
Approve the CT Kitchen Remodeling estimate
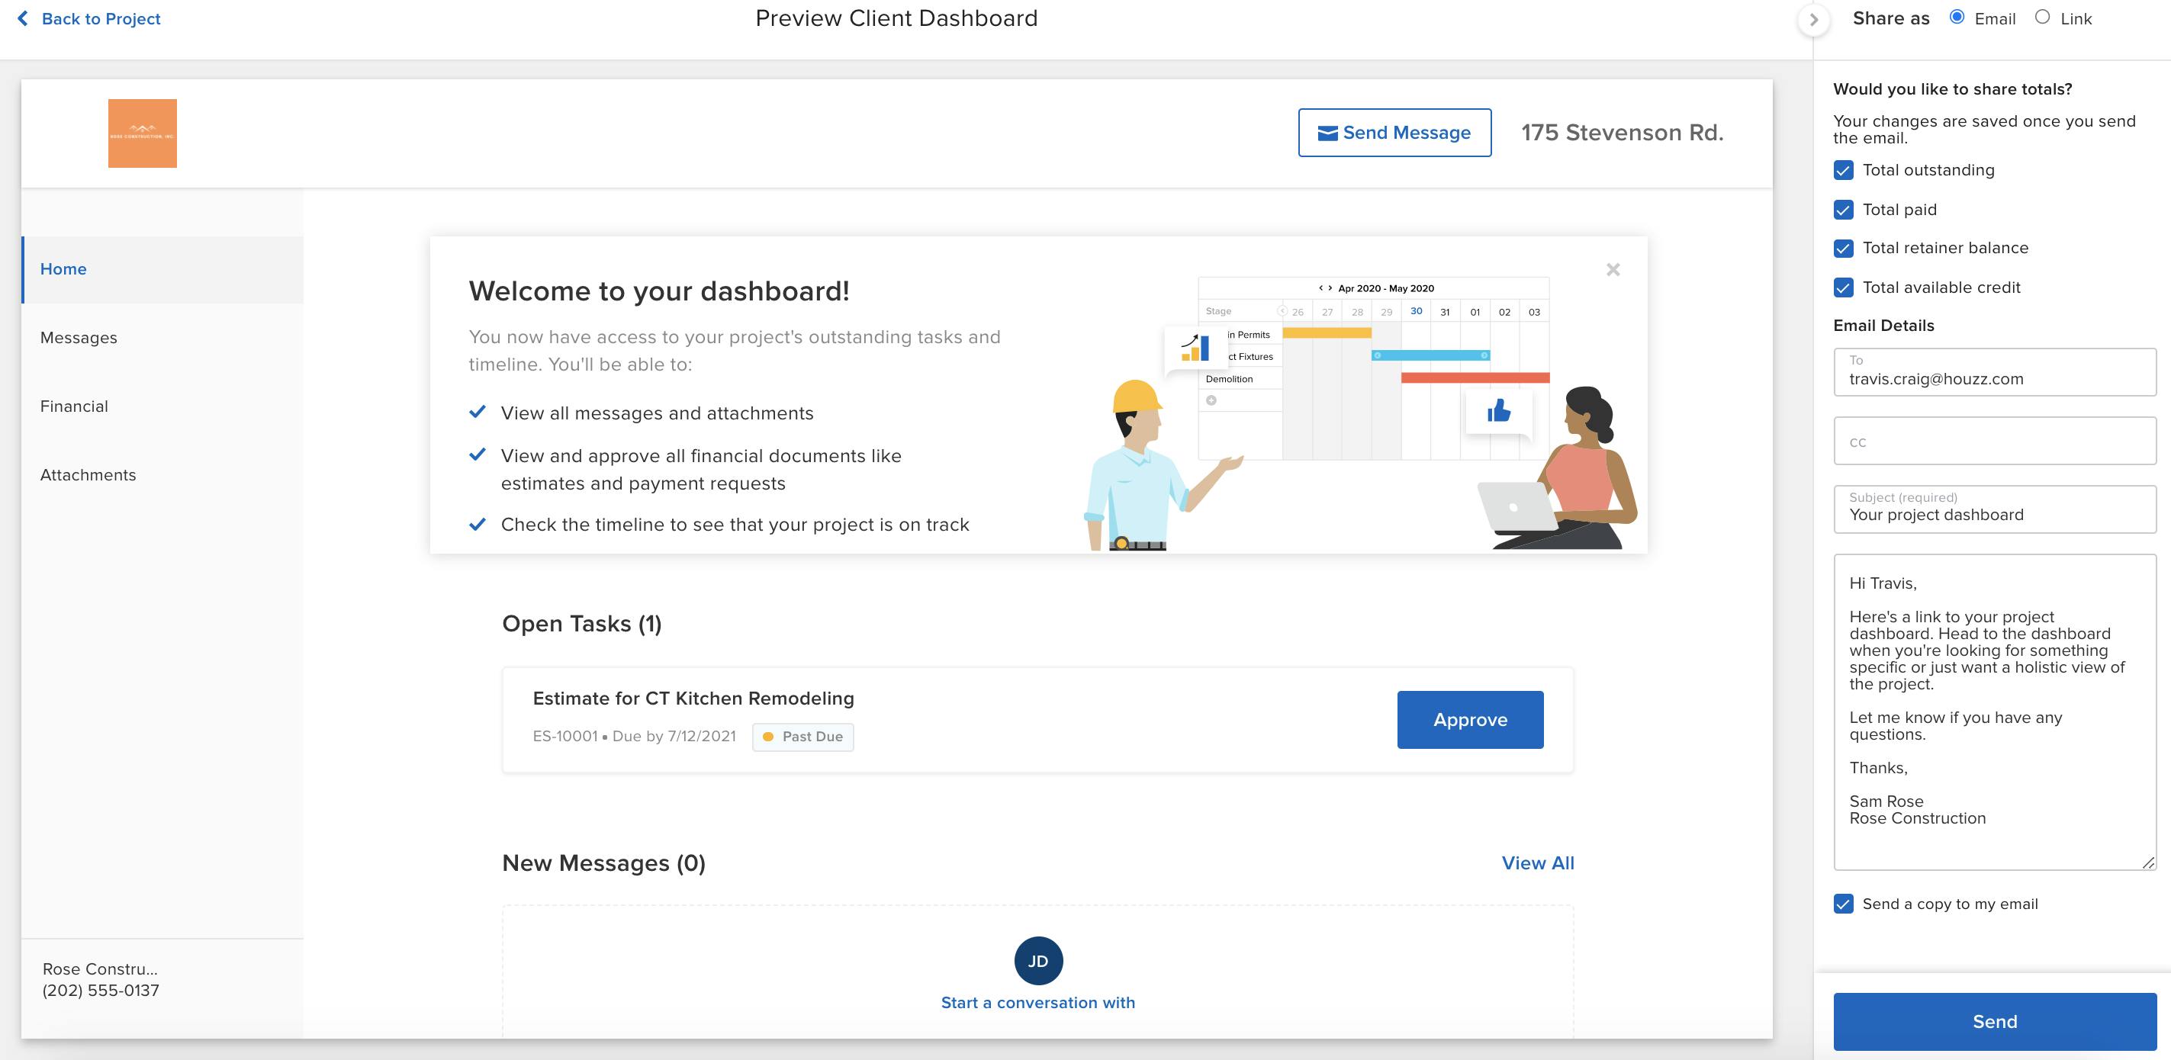click(1470, 720)
